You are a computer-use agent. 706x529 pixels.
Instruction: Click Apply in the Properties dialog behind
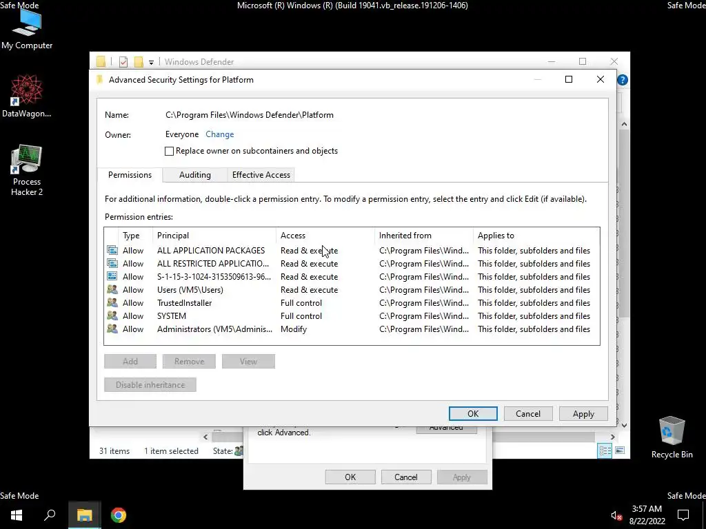coord(462,477)
